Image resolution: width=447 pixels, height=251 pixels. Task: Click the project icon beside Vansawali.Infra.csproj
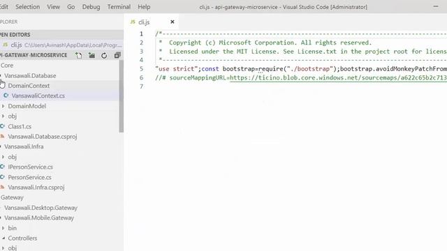[2, 188]
